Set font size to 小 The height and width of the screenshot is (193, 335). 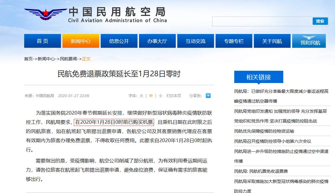click(x=160, y=96)
